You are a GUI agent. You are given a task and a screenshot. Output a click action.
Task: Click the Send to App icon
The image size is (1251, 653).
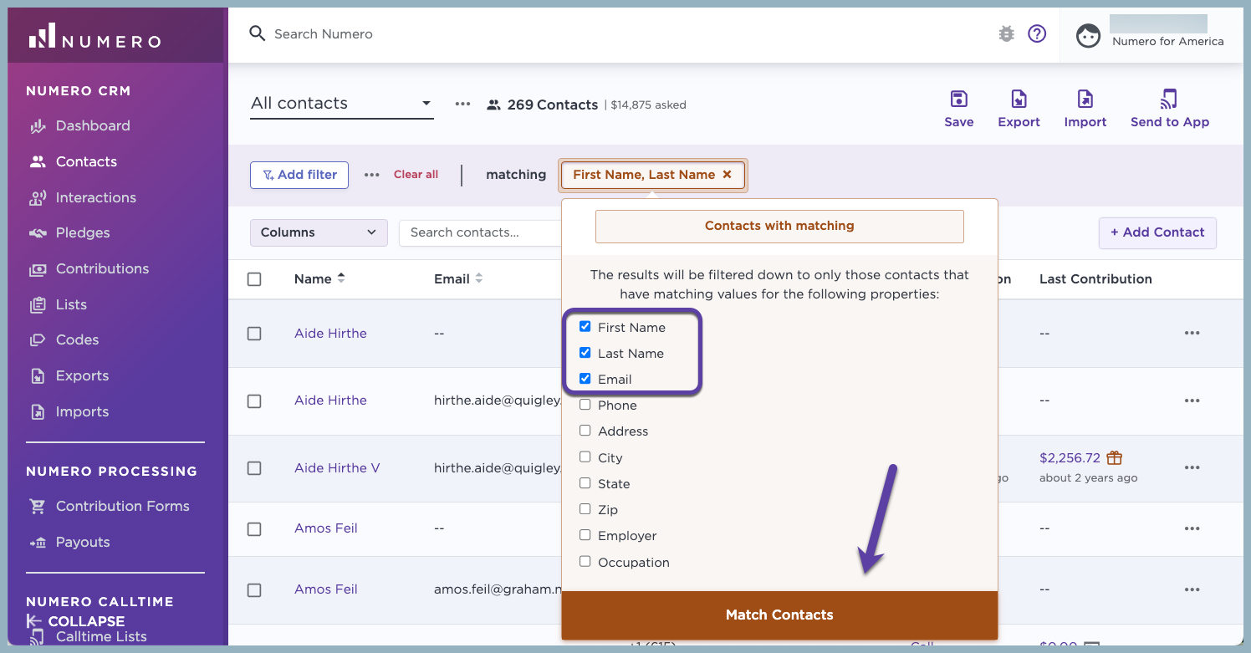click(1169, 99)
